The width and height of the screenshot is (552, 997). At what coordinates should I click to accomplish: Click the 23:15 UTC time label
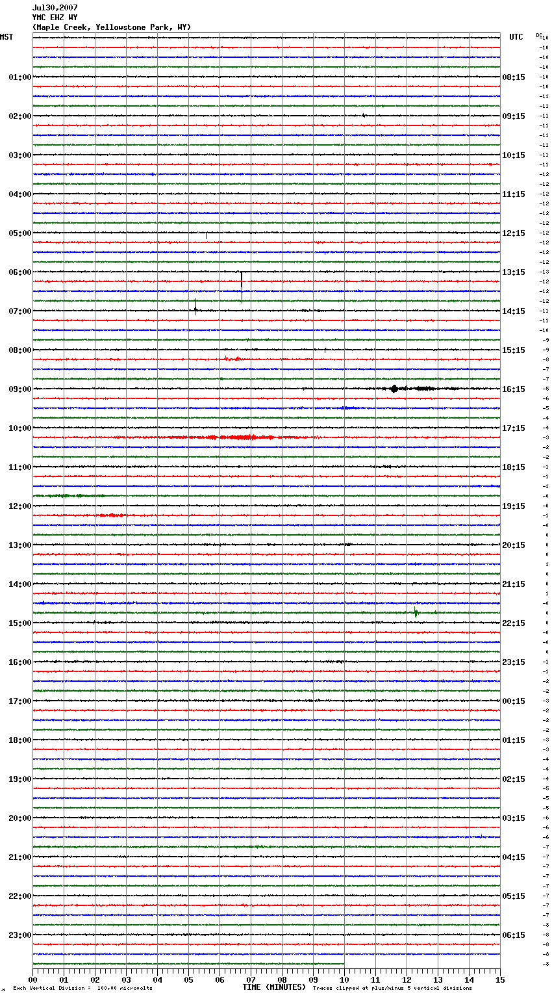point(514,662)
